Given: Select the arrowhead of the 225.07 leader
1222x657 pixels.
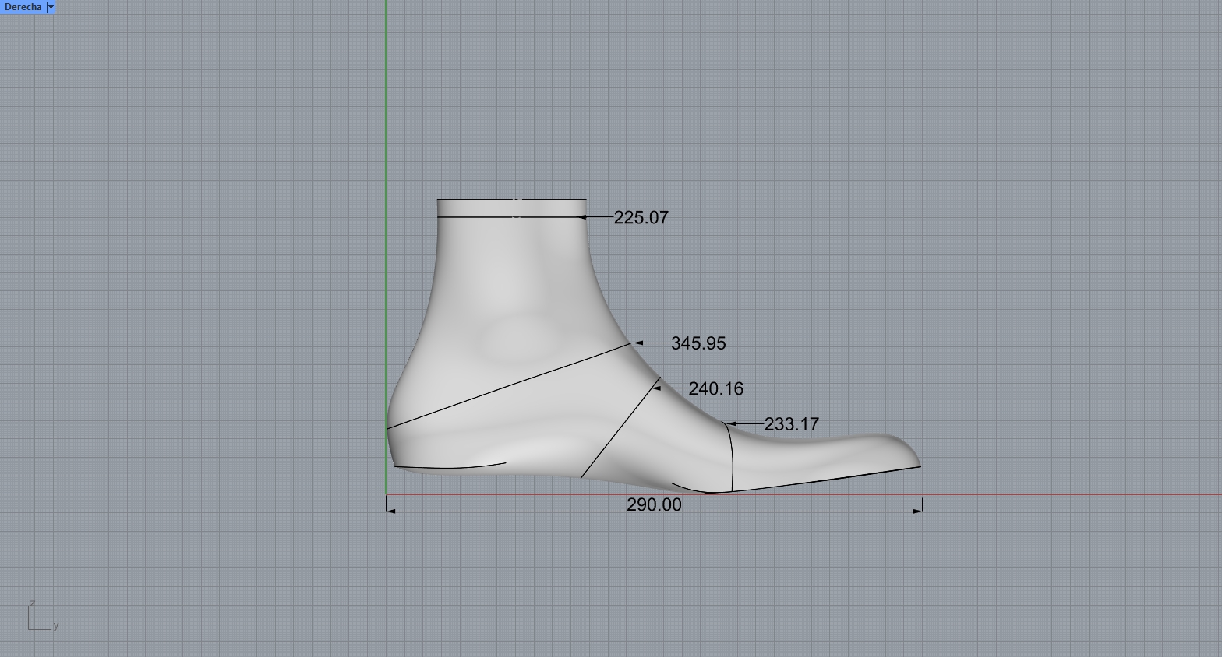Looking at the screenshot, I should coord(584,217).
